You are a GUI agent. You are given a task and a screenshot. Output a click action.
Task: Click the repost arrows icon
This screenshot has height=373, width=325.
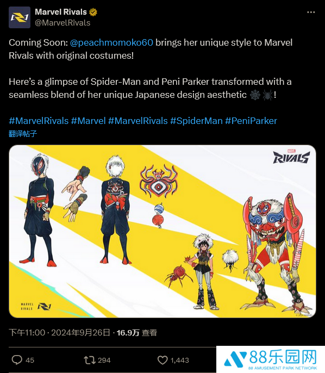90,360
